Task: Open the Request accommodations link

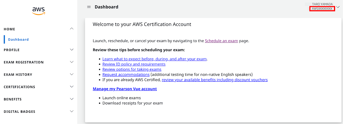Action: 126,74
